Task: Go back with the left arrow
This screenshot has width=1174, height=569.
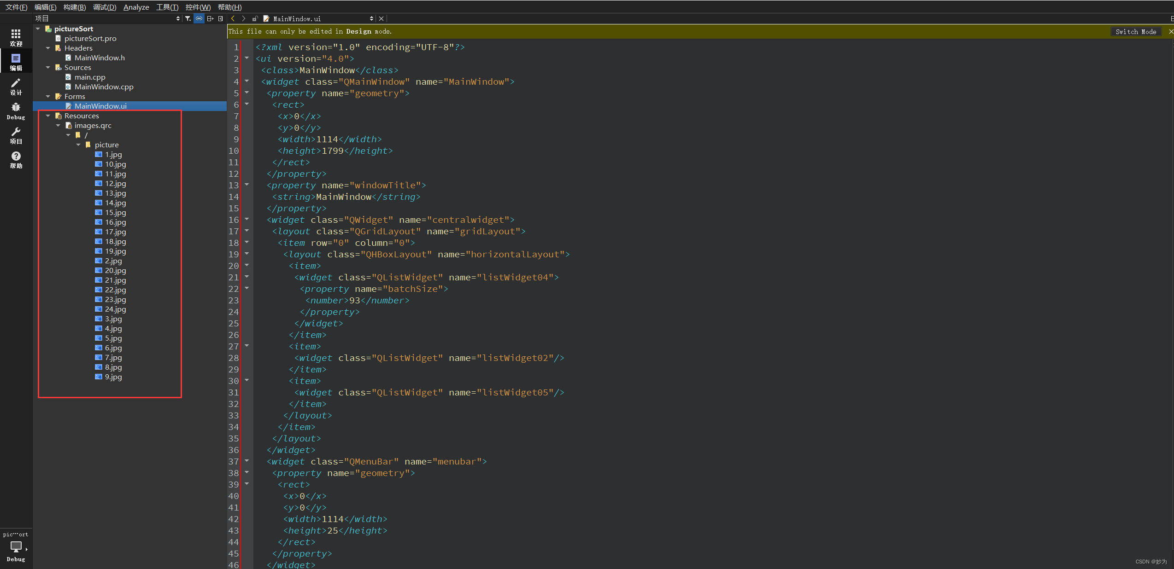Action: pos(233,18)
